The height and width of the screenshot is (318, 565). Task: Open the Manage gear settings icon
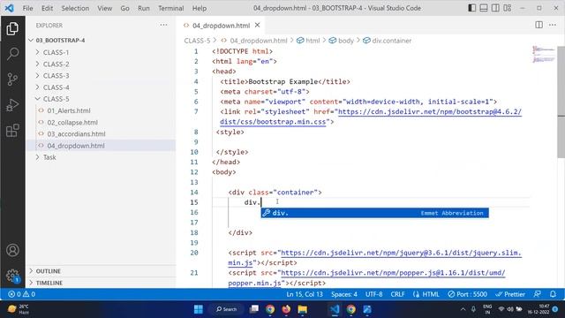pyautogui.click(x=12, y=276)
